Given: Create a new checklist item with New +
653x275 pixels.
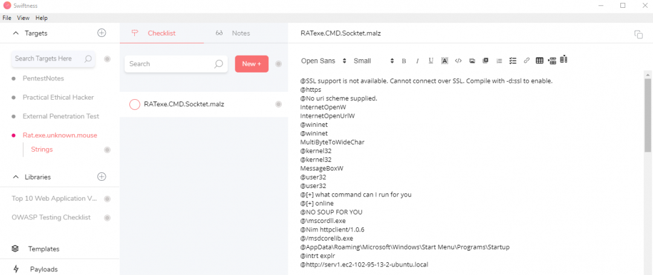Looking at the screenshot, I should [252, 63].
